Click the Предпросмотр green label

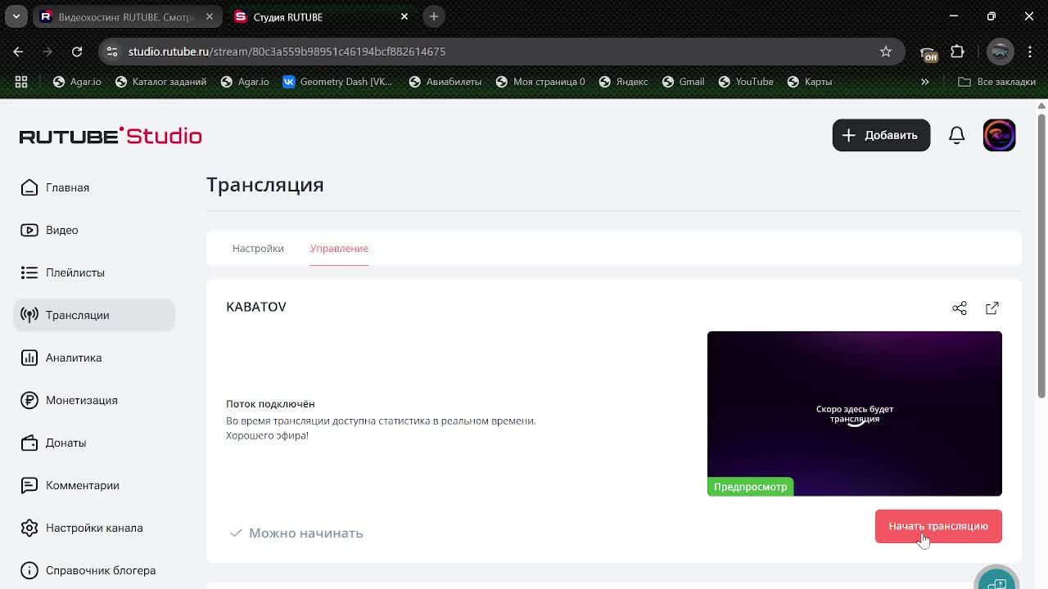[x=750, y=487]
